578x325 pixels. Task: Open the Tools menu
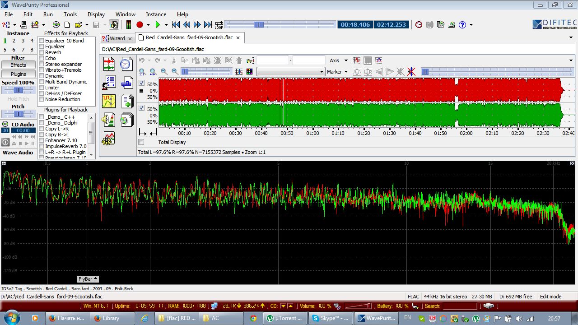[70, 14]
